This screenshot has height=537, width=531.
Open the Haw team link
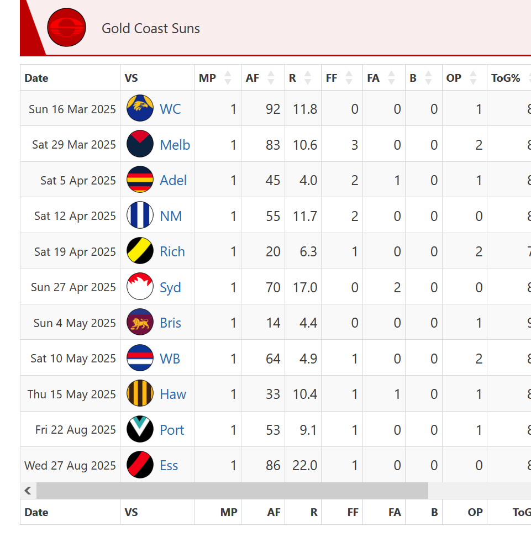tap(173, 394)
